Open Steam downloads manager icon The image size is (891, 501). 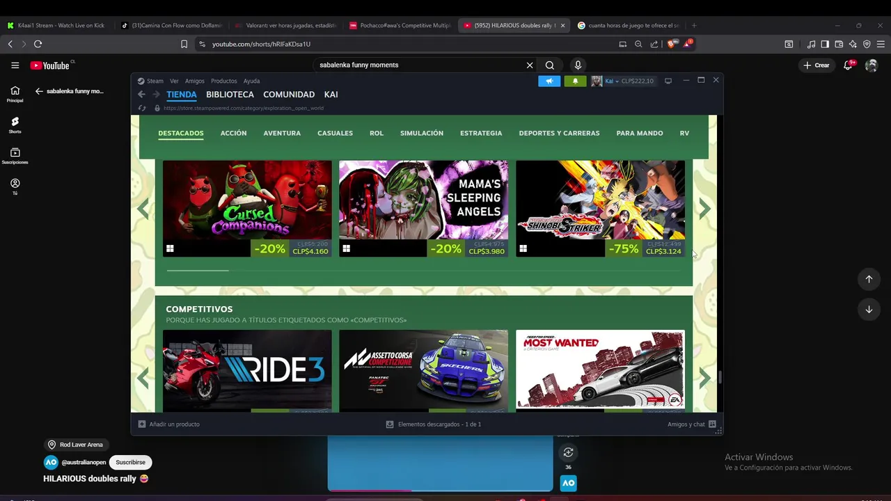pos(390,424)
